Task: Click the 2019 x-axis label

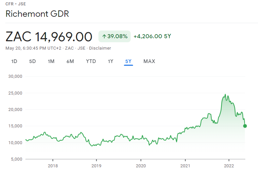Action: tap(96, 166)
